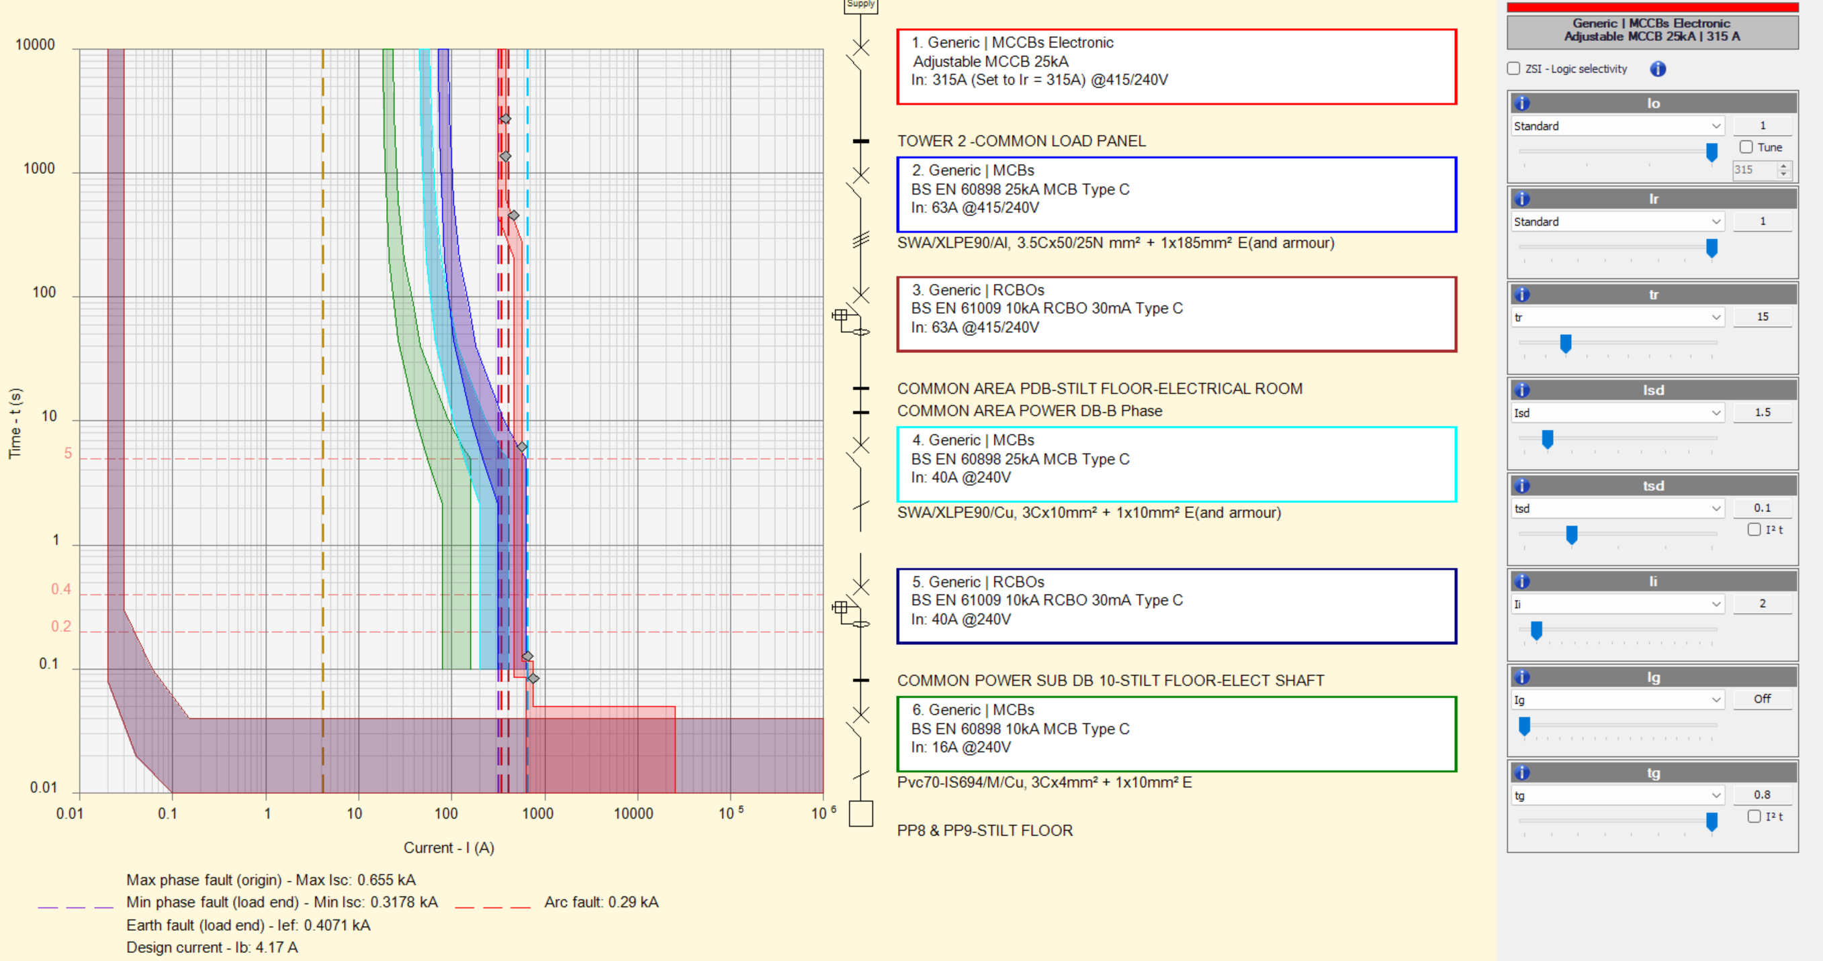Viewport: 1823px width, 961px height.
Task: Click 'Earth fault (load end) - Ief: 0.4071 kA'
Action: (249, 925)
